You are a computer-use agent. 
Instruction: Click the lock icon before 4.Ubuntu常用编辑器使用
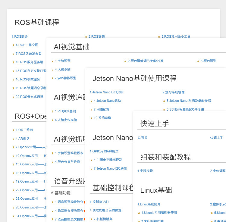pos(139,213)
